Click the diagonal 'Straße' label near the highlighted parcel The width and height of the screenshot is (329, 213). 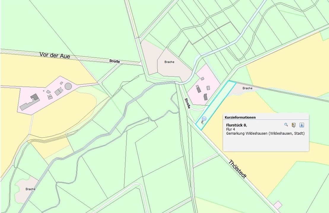coord(187,103)
